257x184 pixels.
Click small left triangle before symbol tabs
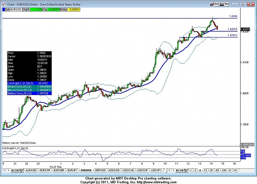5,170
